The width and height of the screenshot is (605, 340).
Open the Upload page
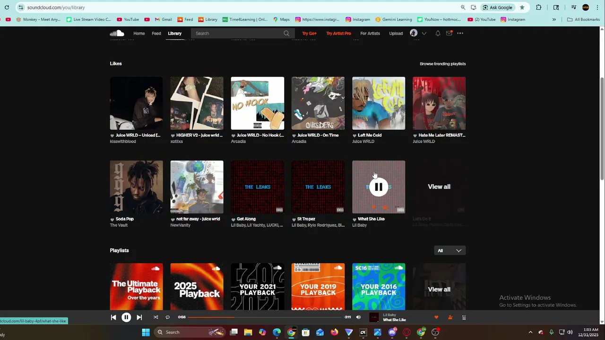396,34
